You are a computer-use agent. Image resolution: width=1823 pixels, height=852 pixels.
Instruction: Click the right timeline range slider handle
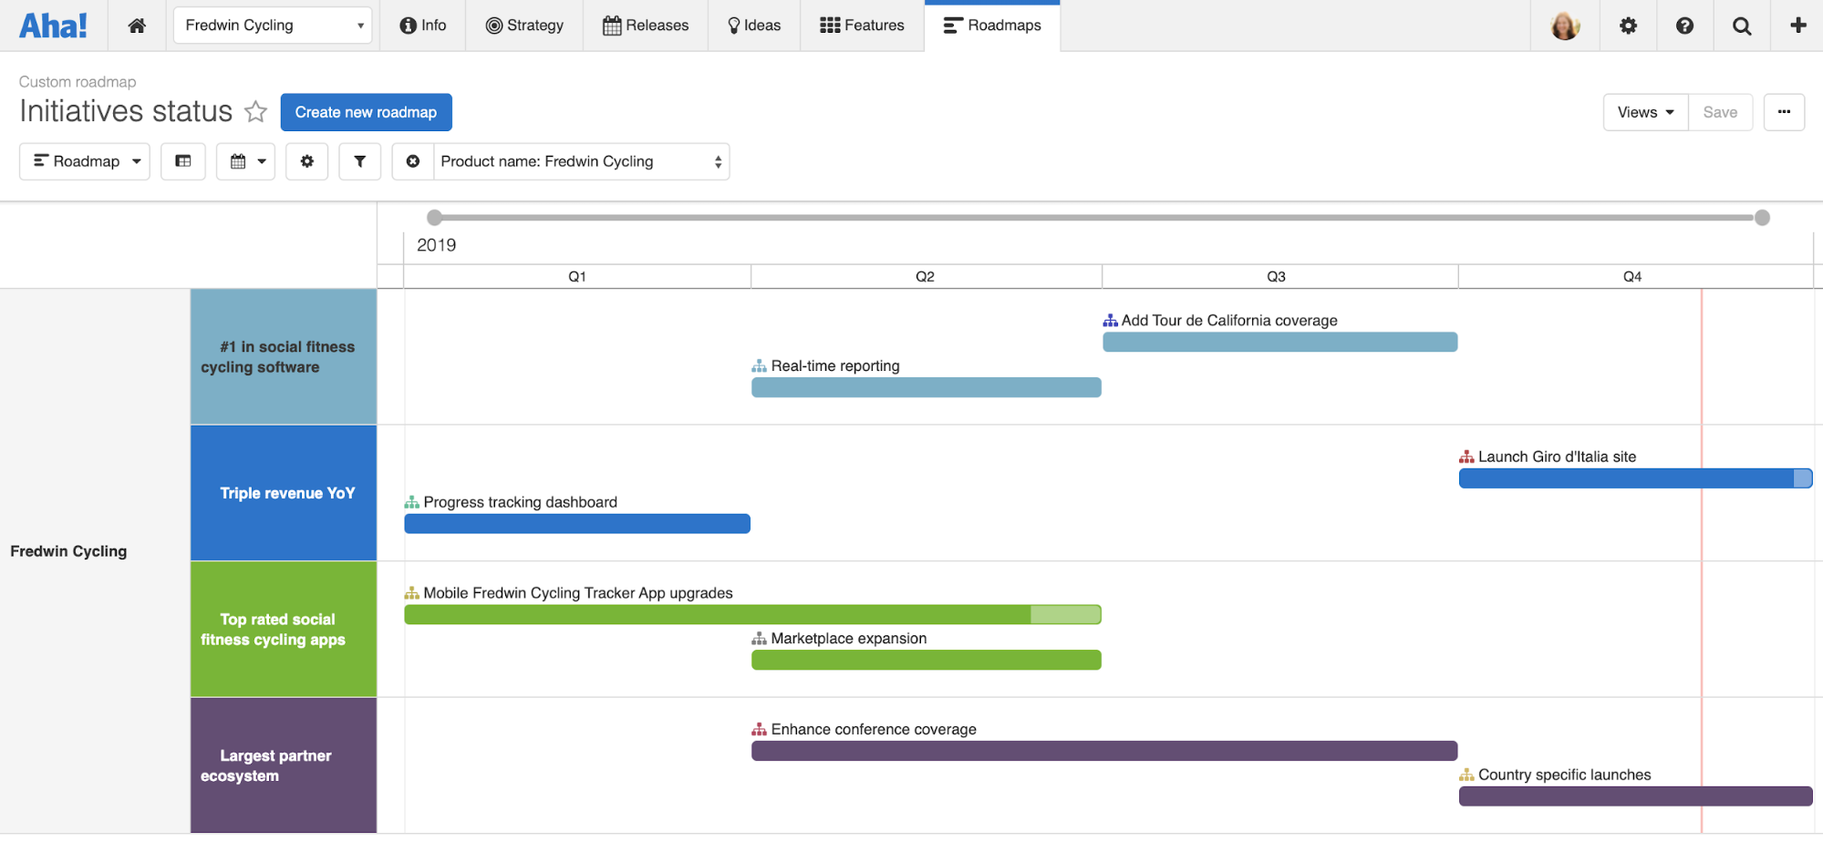tap(1762, 217)
